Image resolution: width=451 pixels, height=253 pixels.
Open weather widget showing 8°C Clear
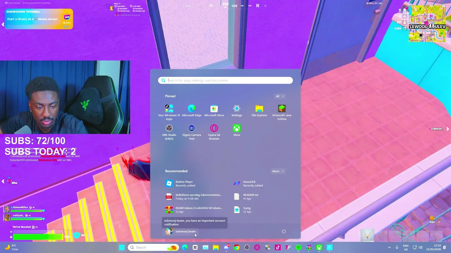coord(11,247)
